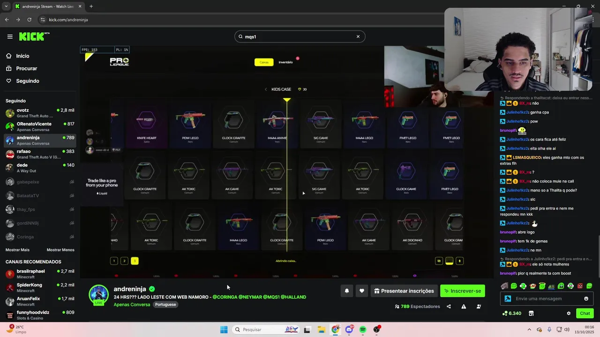Open recommended channel AruanFelix
Screen dimensions: 600x337
(40, 301)
